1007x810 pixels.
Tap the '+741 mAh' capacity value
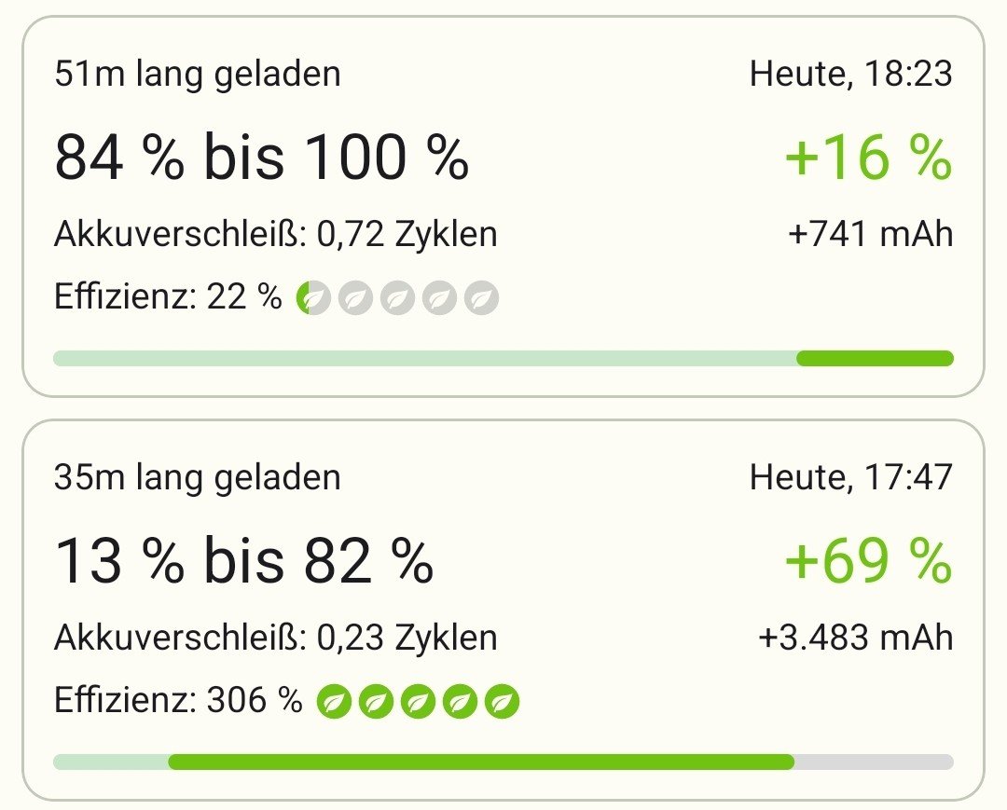[x=871, y=233]
